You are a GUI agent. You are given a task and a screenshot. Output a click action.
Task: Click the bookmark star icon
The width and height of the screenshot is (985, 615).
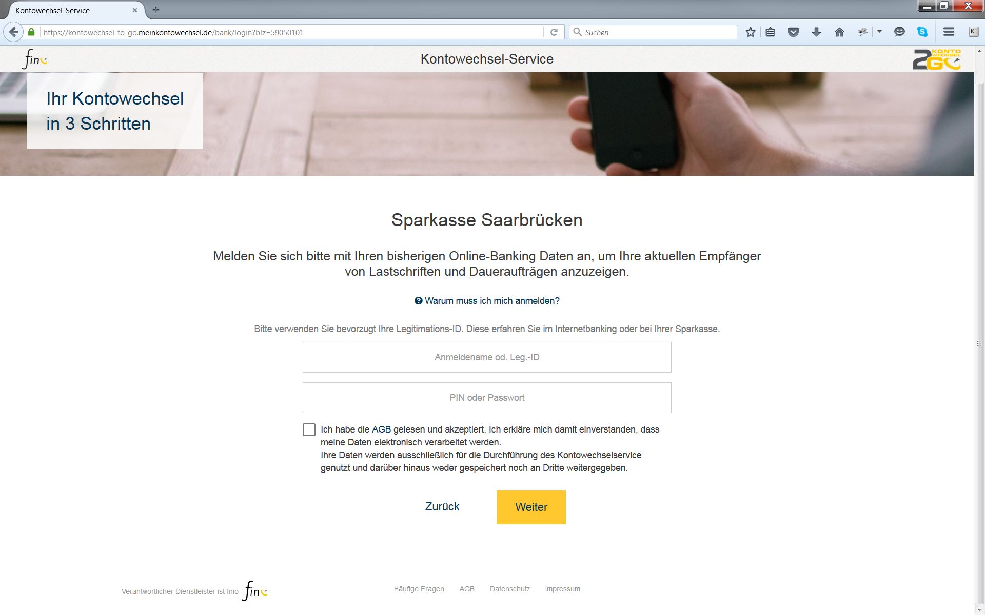point(751,32)
